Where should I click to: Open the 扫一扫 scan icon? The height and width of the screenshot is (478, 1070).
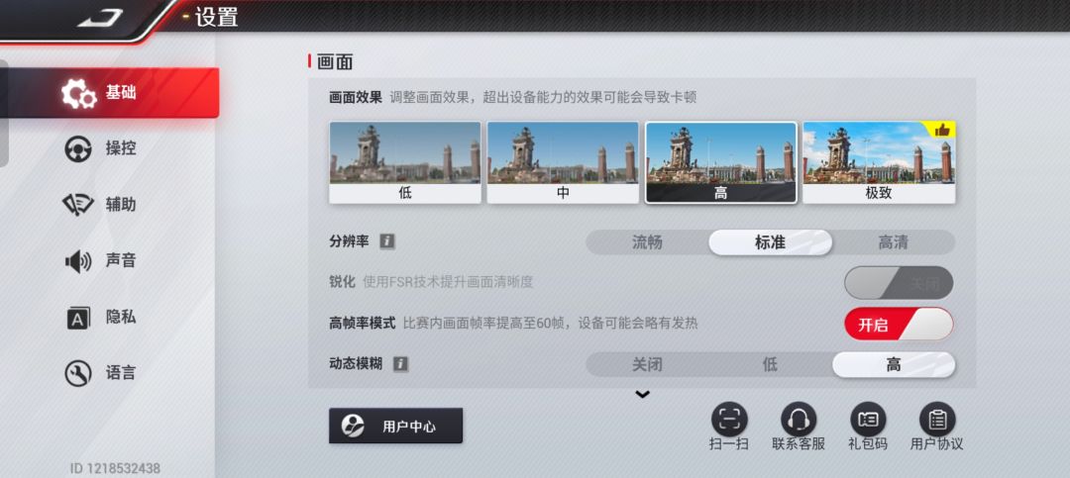[x=729, y=419]
